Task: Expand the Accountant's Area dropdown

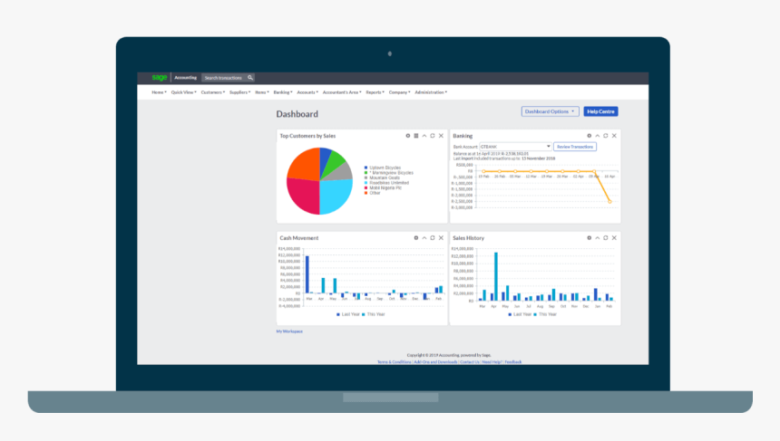Action: point(342,92)
